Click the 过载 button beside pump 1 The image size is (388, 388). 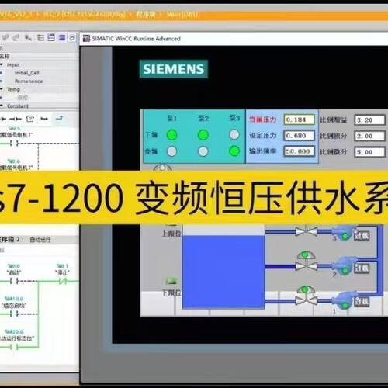coord(362,302)
